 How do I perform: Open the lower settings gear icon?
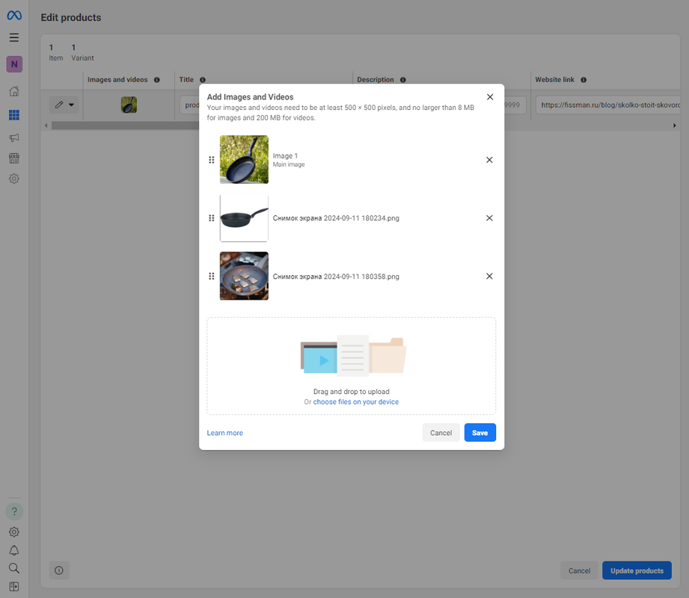click(x=14, y=532)
